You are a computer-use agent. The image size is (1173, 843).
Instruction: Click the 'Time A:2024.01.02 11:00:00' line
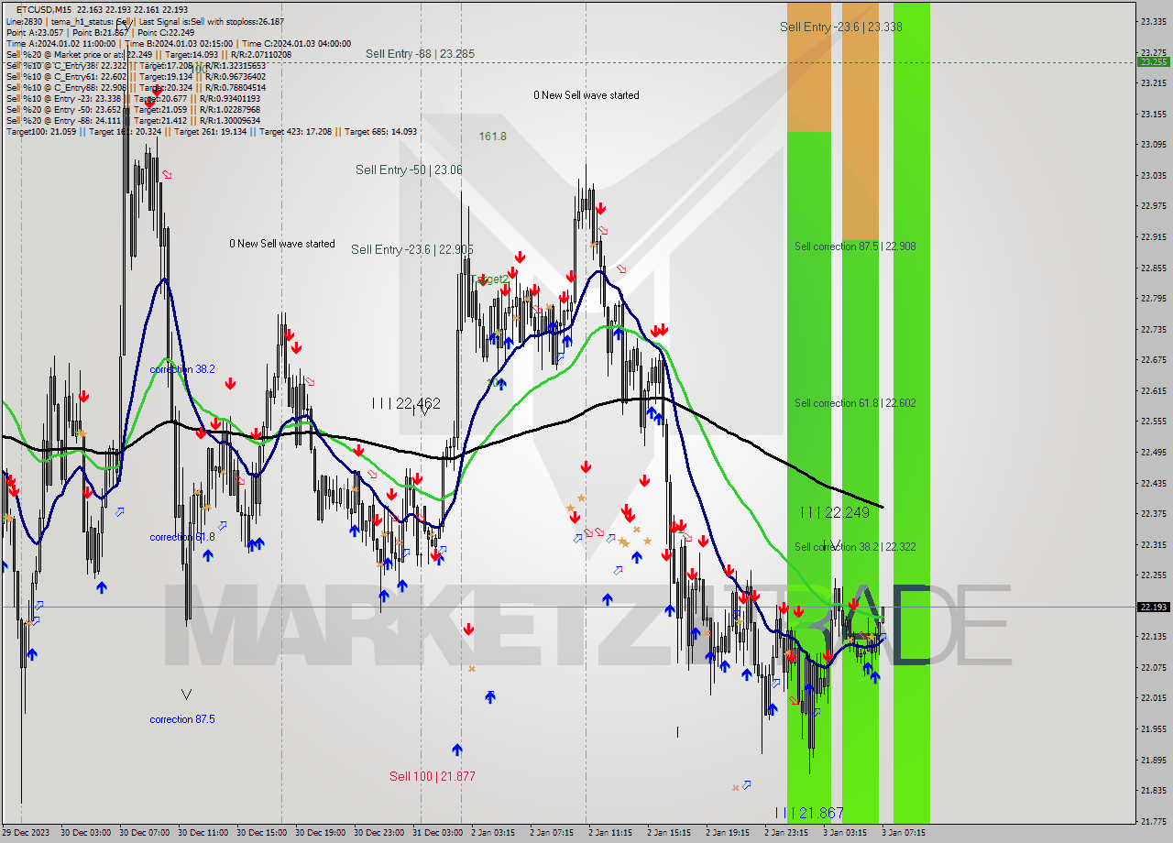point(60,43)
